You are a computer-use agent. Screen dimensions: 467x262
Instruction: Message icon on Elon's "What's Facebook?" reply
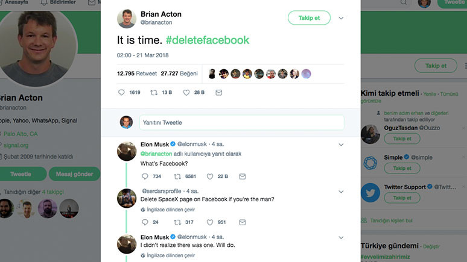tap(243, 176)
